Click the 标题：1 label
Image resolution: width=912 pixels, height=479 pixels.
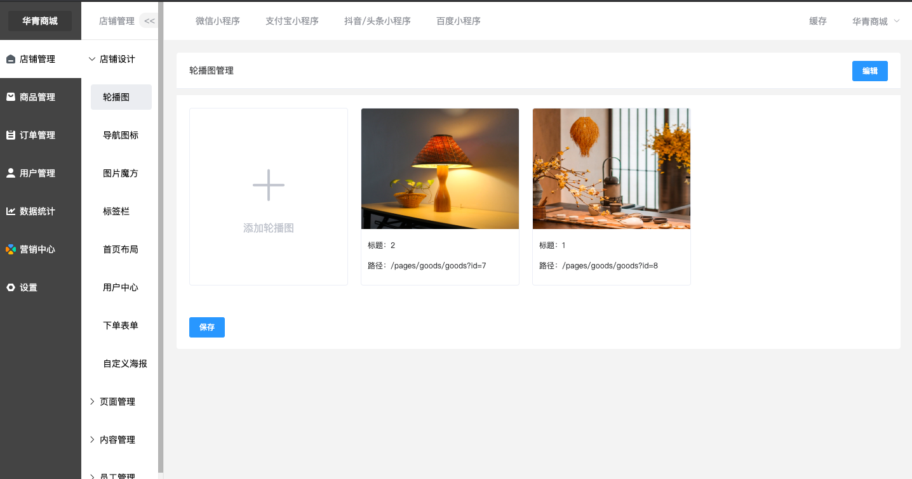pyautogui.click(x=553, y=246)
